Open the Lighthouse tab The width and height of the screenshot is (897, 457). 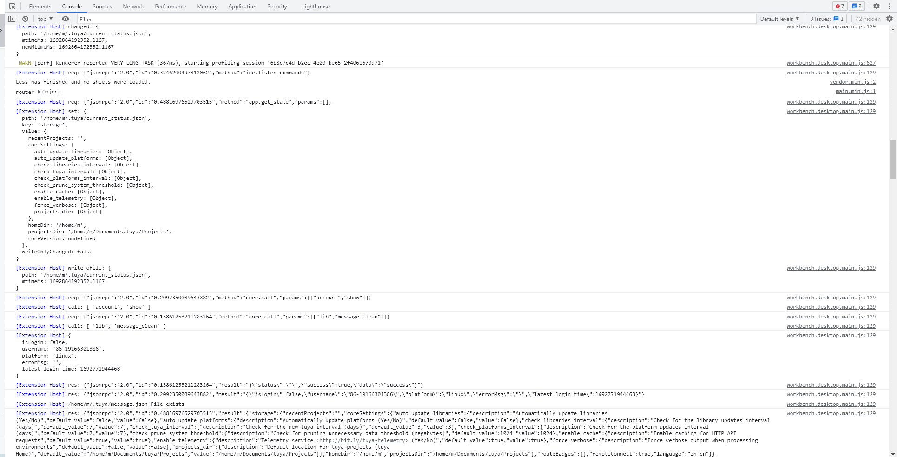[316, 7]
